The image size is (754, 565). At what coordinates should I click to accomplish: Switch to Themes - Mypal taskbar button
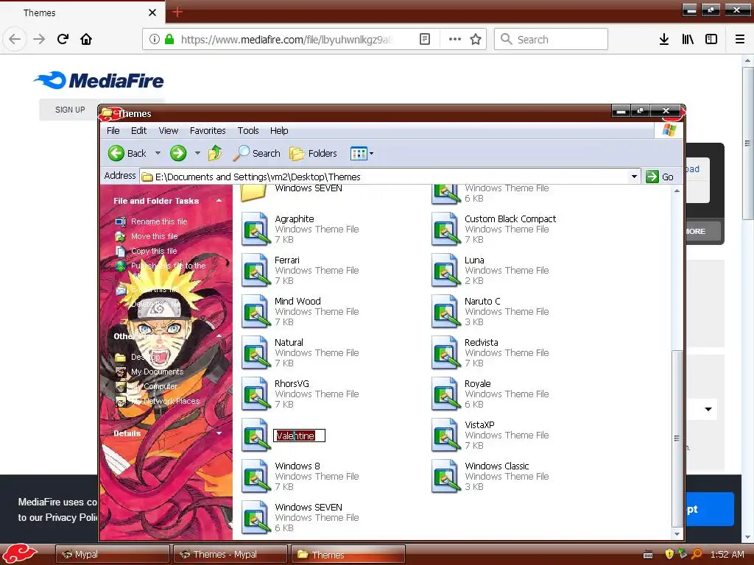click(230, 555)
